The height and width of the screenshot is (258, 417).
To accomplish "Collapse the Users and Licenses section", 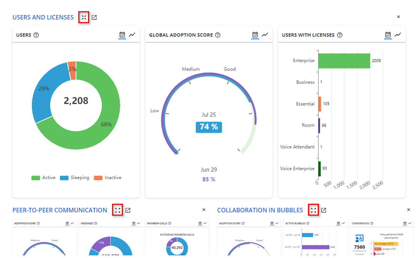I will (84, 17).
